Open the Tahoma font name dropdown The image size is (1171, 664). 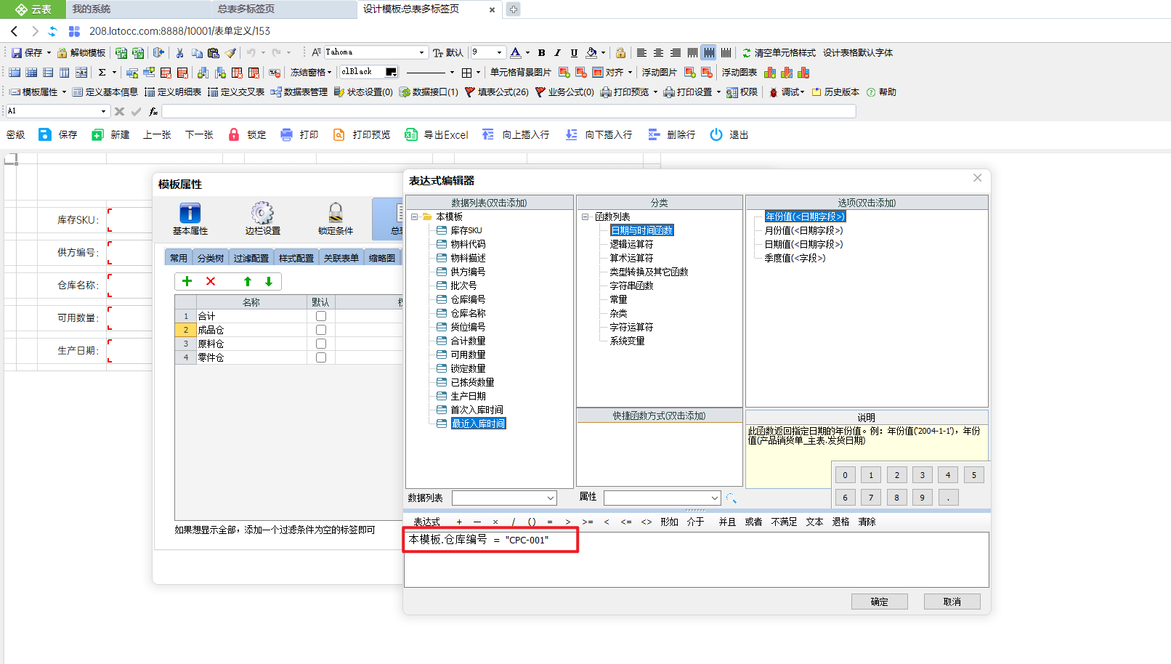pyautogui.click(x=421, y=52)
